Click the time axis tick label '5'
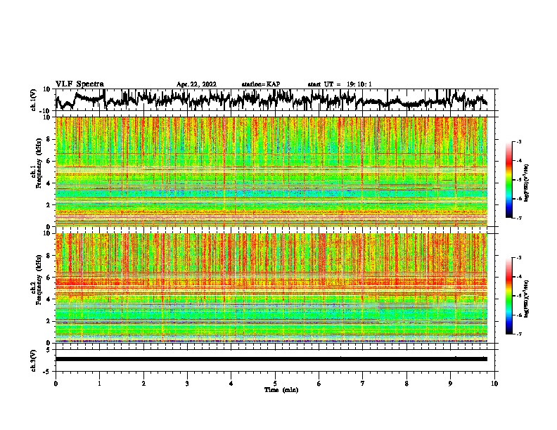This screenshot has height=430, width=557. pyautogui.click(x=275, y=384)
